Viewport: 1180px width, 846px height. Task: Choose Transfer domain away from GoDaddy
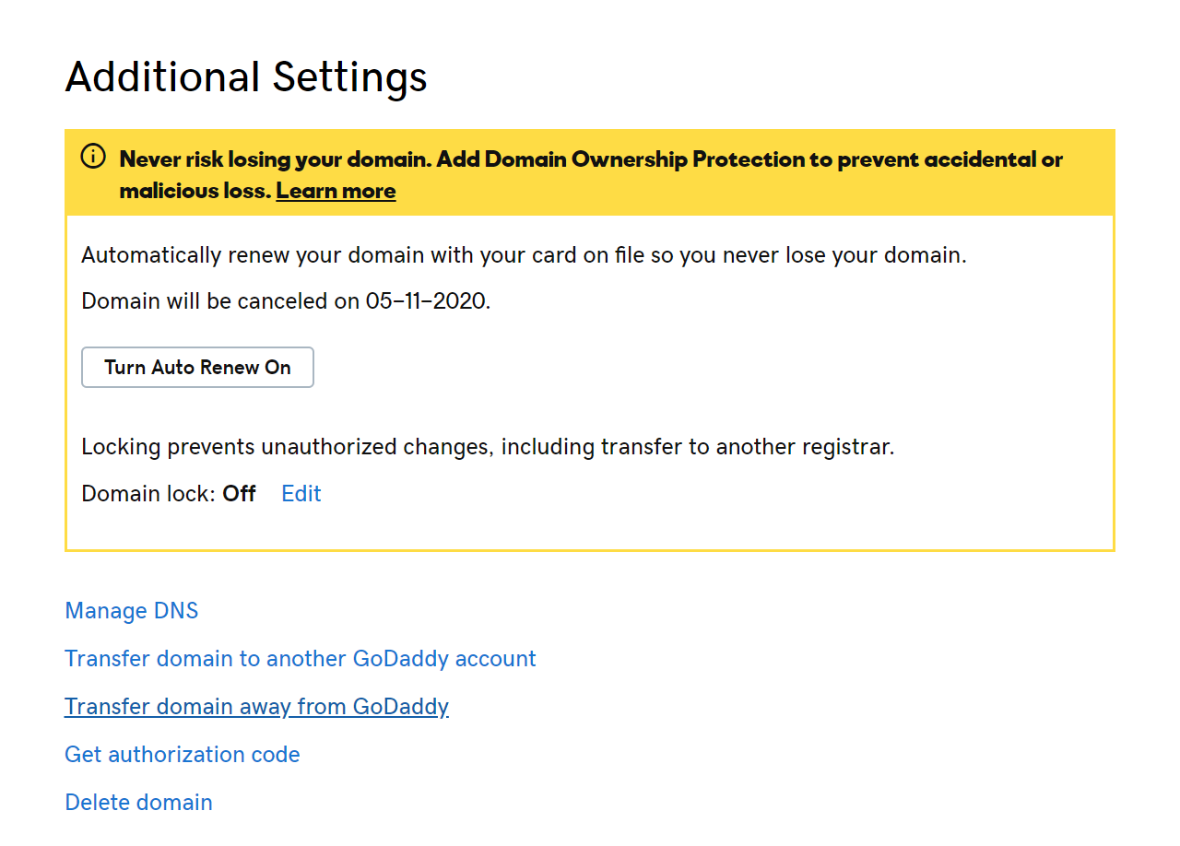tap(256, 707)
